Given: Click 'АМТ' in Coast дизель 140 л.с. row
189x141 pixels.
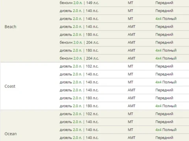Looking at the screenshot, I should pos(132,90).
